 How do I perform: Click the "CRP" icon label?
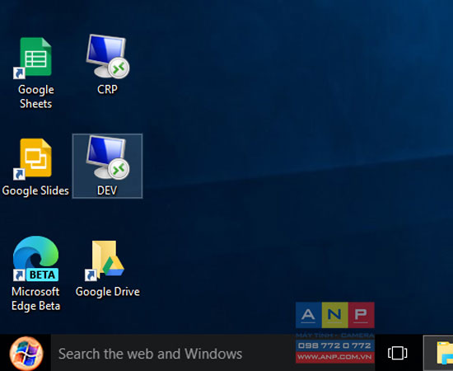(107, 89)
